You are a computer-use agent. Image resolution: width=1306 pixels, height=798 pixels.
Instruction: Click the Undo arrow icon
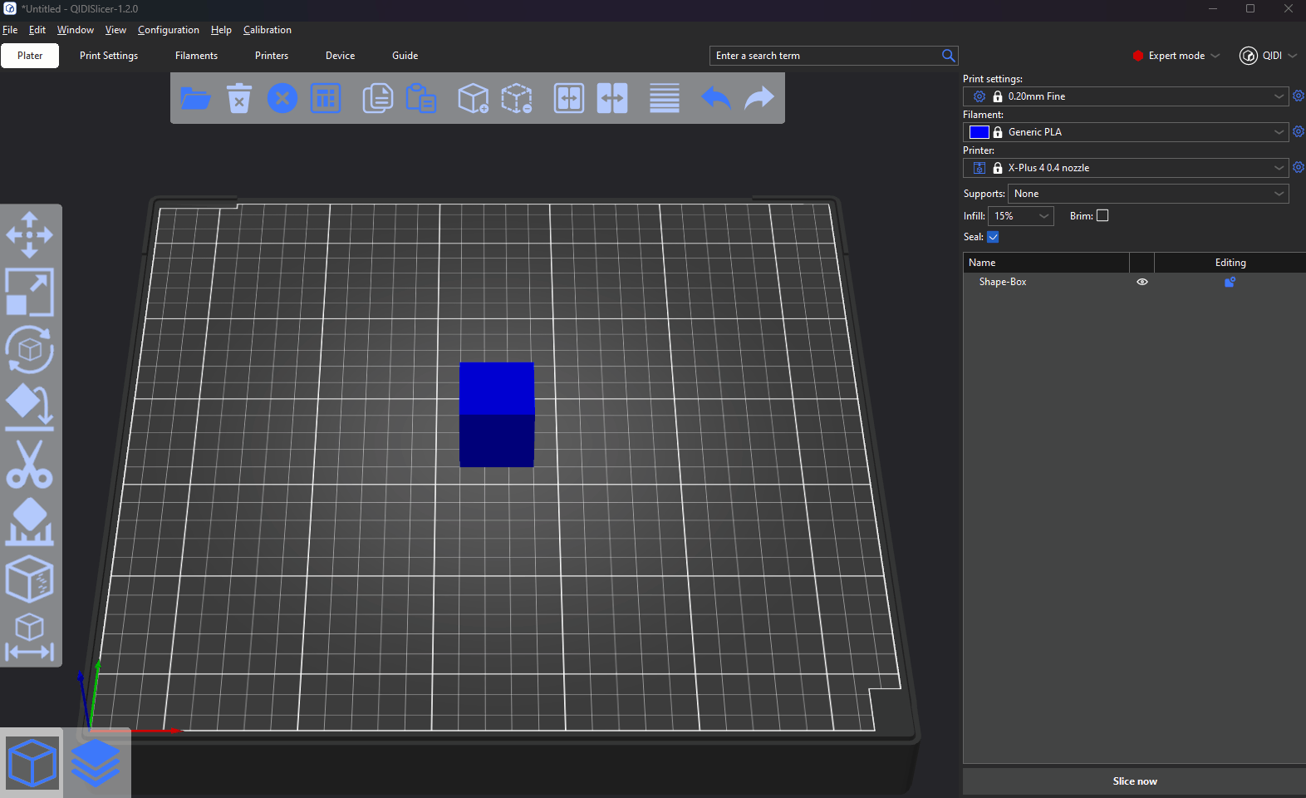click(715, 98)
